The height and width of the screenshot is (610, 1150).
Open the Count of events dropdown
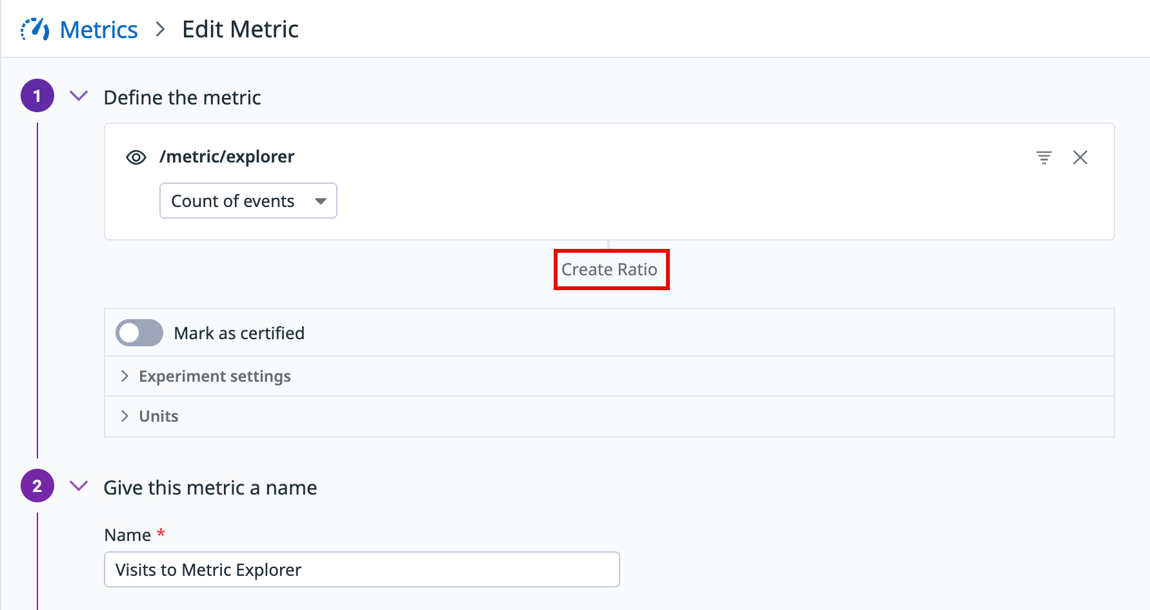coord(248,201)
